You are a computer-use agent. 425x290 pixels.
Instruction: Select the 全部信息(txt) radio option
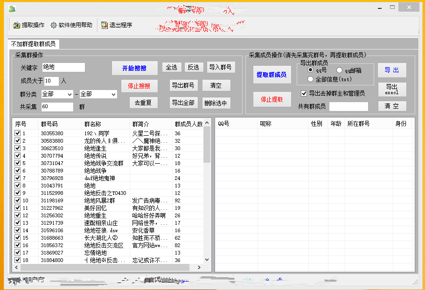(311, 79)
